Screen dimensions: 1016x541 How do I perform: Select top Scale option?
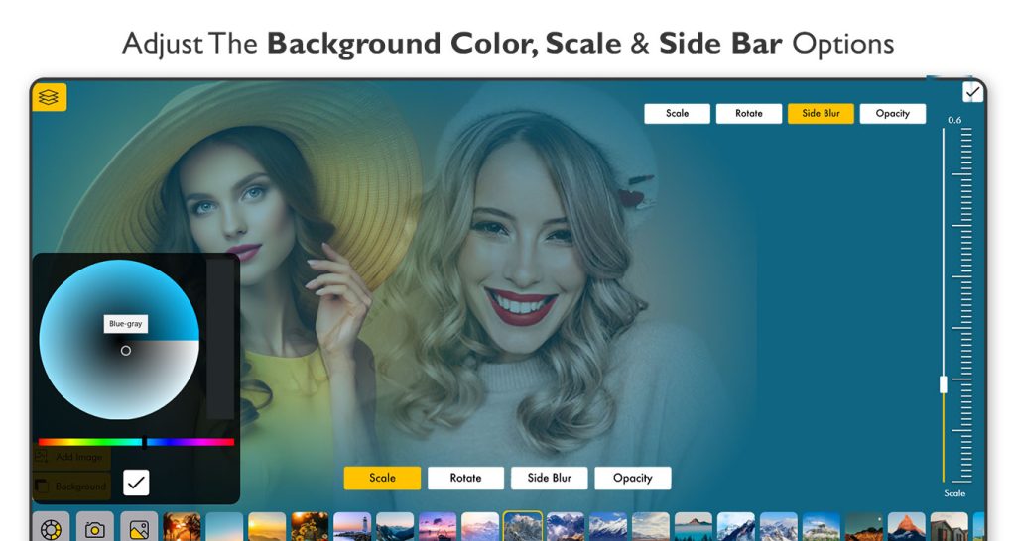coord(677,113)
